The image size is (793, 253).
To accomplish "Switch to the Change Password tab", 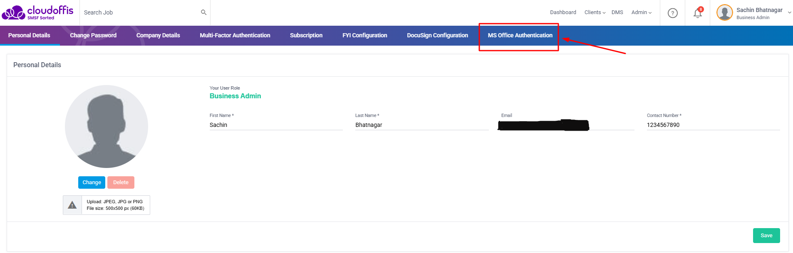I will 93,35.
